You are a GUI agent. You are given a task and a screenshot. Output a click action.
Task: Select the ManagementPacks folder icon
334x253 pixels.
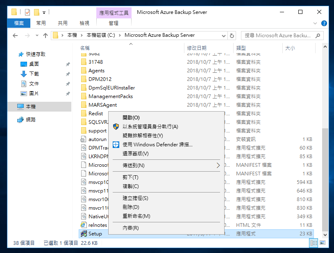(84, 96)
